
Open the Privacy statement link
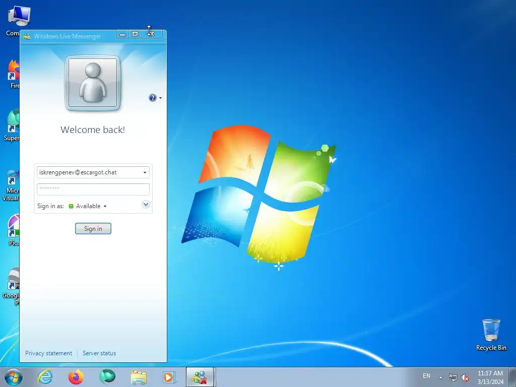[x=49, y=353]
